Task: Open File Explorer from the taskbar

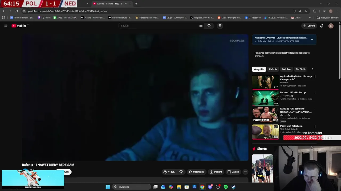Action: point(179,187)
